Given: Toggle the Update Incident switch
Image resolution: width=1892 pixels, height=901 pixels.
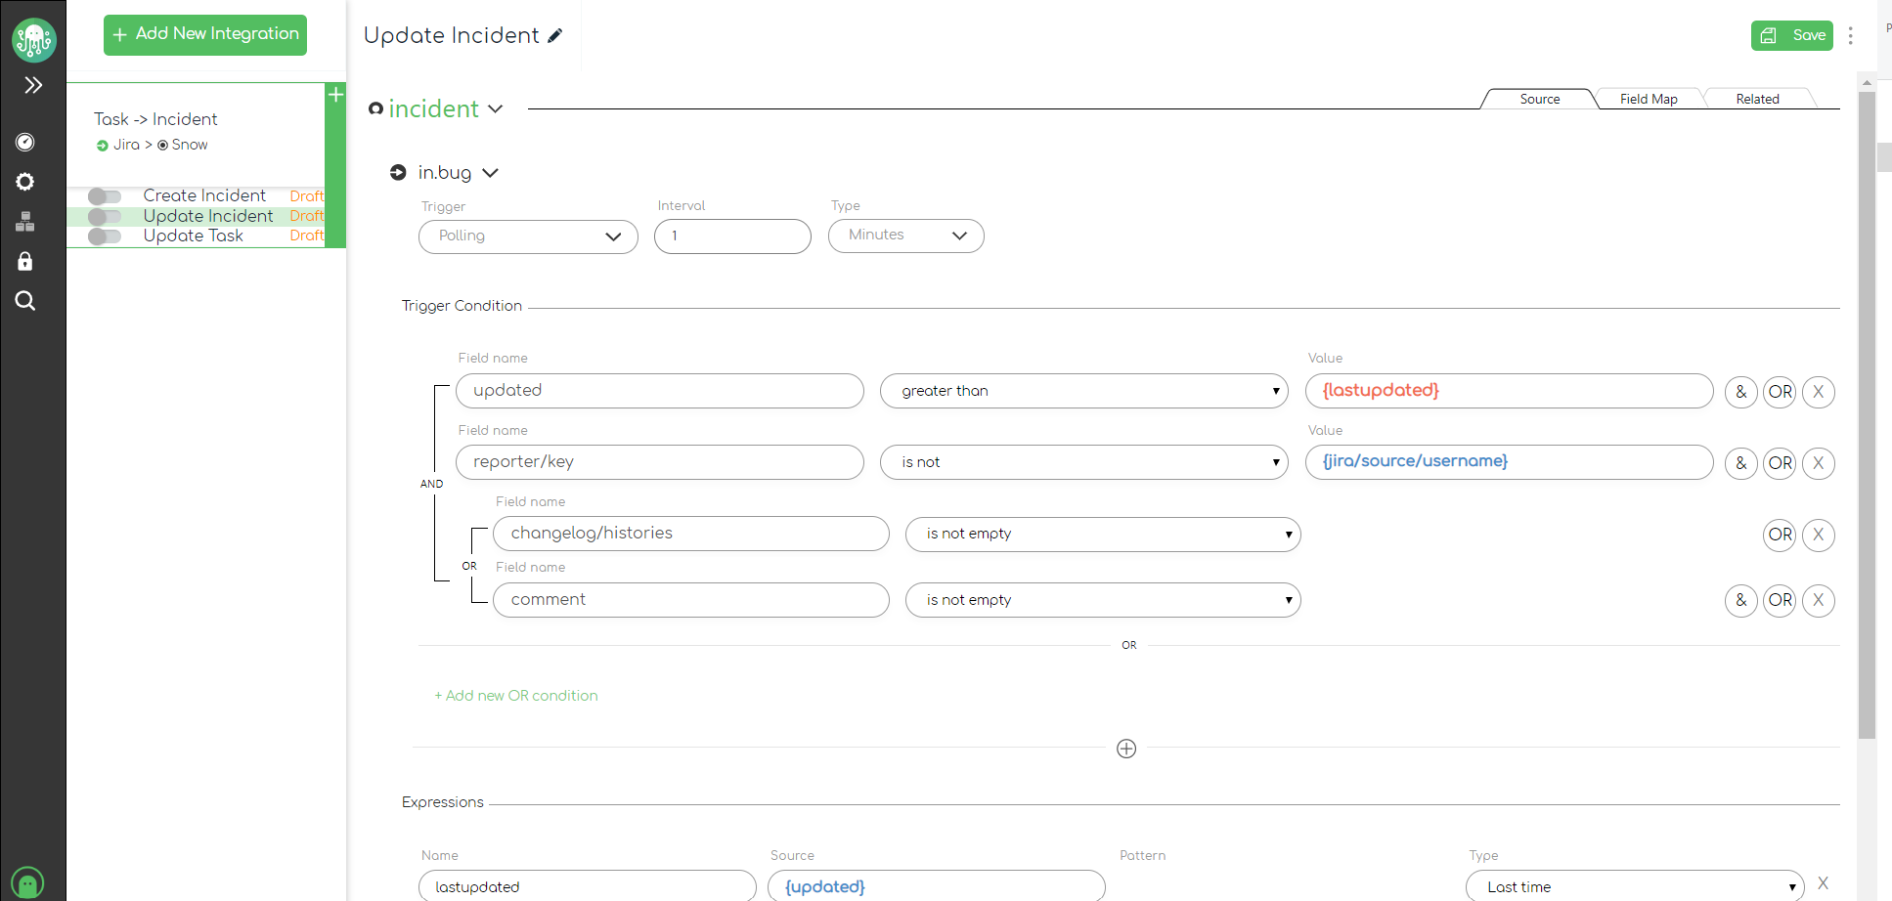Looking at the screenshot, I should 105,216.
